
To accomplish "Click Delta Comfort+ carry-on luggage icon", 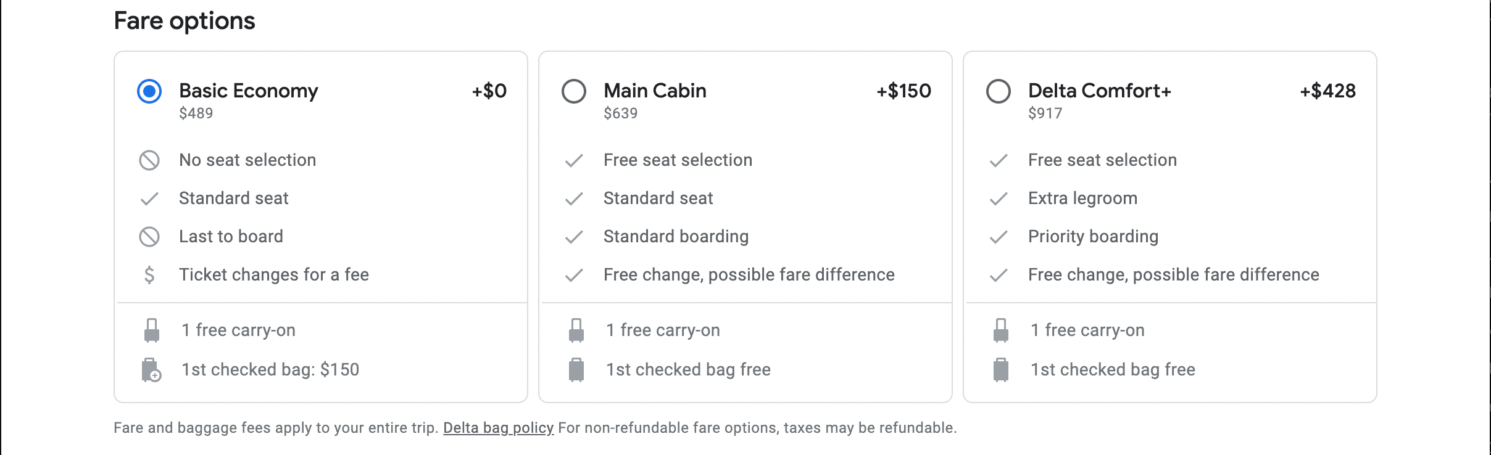I will click(1001, 330).
